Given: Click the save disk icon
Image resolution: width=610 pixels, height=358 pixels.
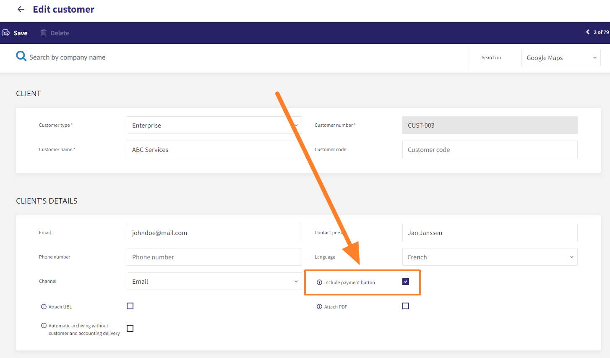Looking at the screenshot, I should (6, 33).
